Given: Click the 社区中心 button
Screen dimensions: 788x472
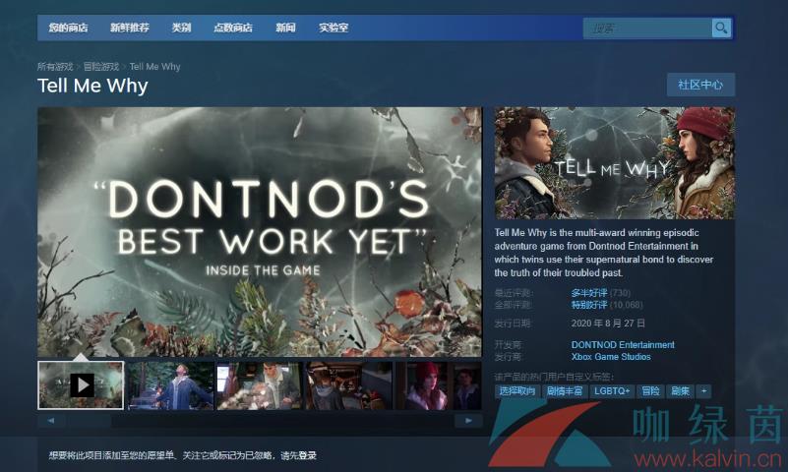Looking at the screenshot, I should point(700,85).
